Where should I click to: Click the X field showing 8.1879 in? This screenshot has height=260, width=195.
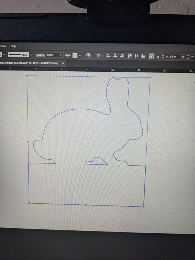(x=172, y=57)
